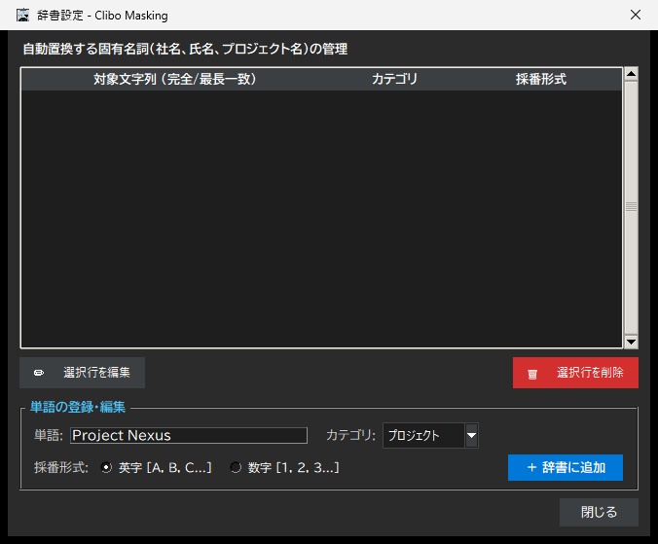Click the カテゴリ column header in the table
The height and width of the screenshot is (544, 658).
click(394, 79)
